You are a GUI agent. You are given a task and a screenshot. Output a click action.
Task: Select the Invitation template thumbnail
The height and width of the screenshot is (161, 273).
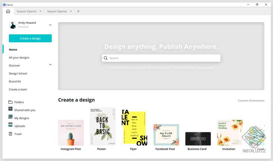click(x=230, y=133)
